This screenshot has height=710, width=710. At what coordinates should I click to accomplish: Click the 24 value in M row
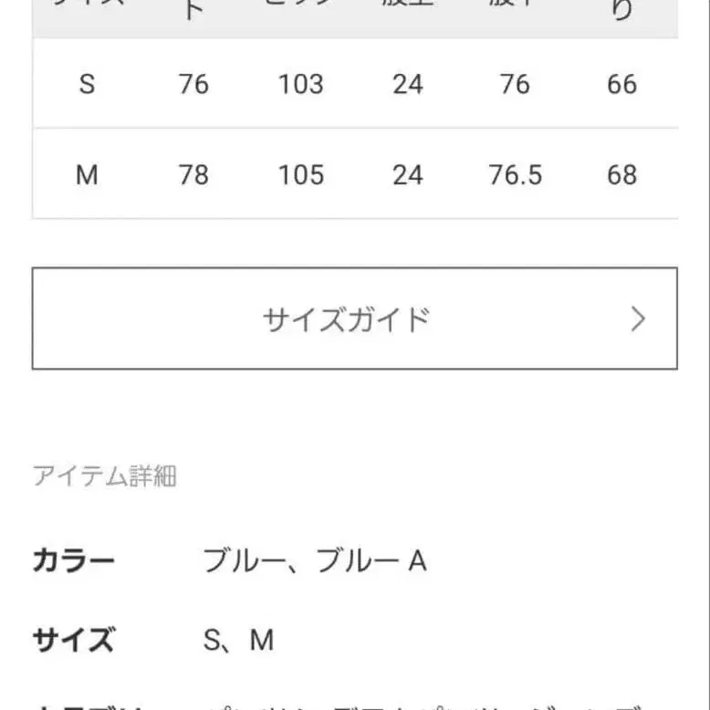point(407,174)
